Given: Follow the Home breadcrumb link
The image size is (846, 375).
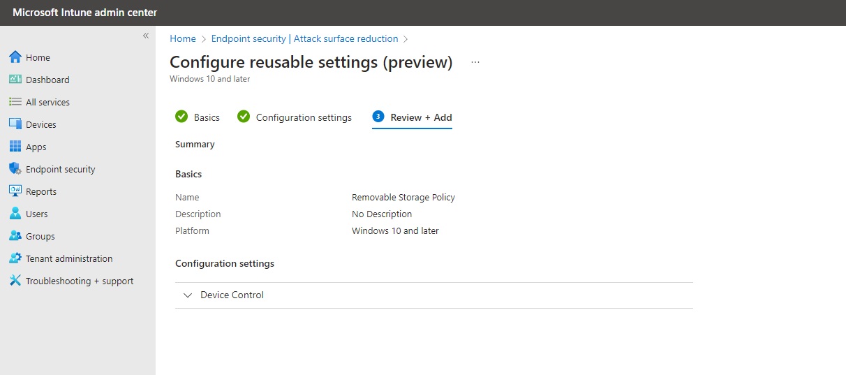Looking at the screenshot, I should [x=183, y=38].
